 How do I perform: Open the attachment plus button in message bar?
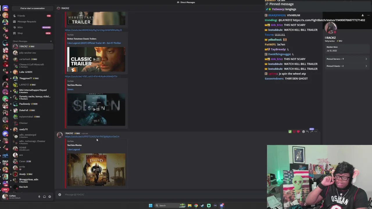(60, 194)
